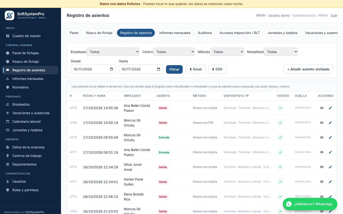Click timestamp 16/10/2026 21:06:15
This screenshot has width=343, height=214.
[x=100, y=197]
